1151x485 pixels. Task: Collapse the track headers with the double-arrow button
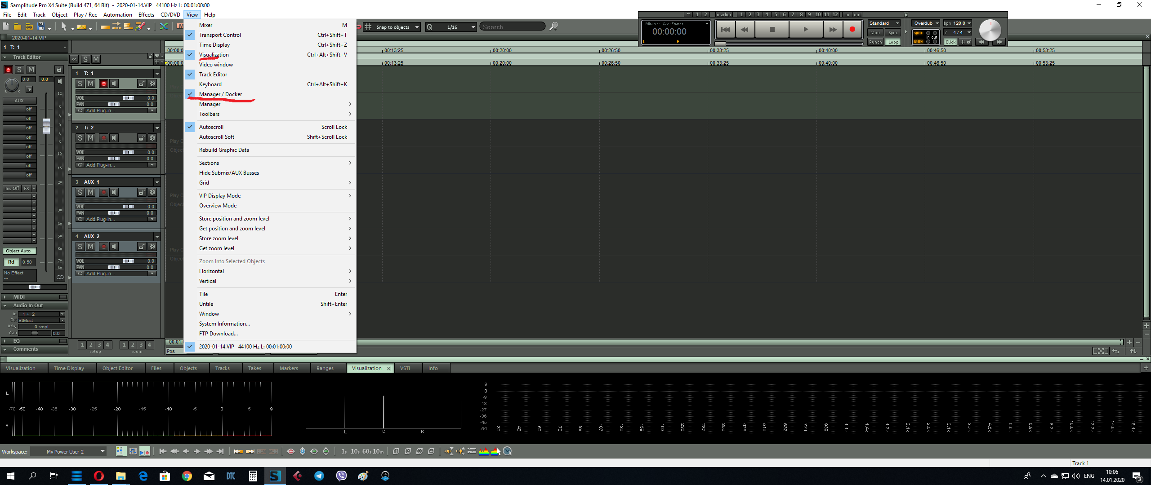point(74,59)
